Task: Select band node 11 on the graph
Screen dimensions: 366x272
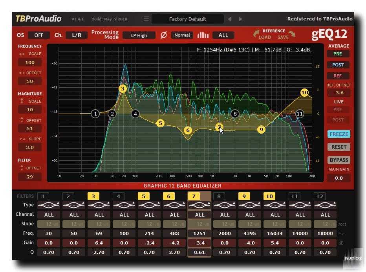Action: [300, 114]
